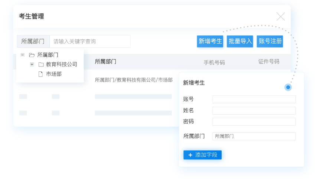
Task: Click the 手机号码 column header
Action: [214, 62]
